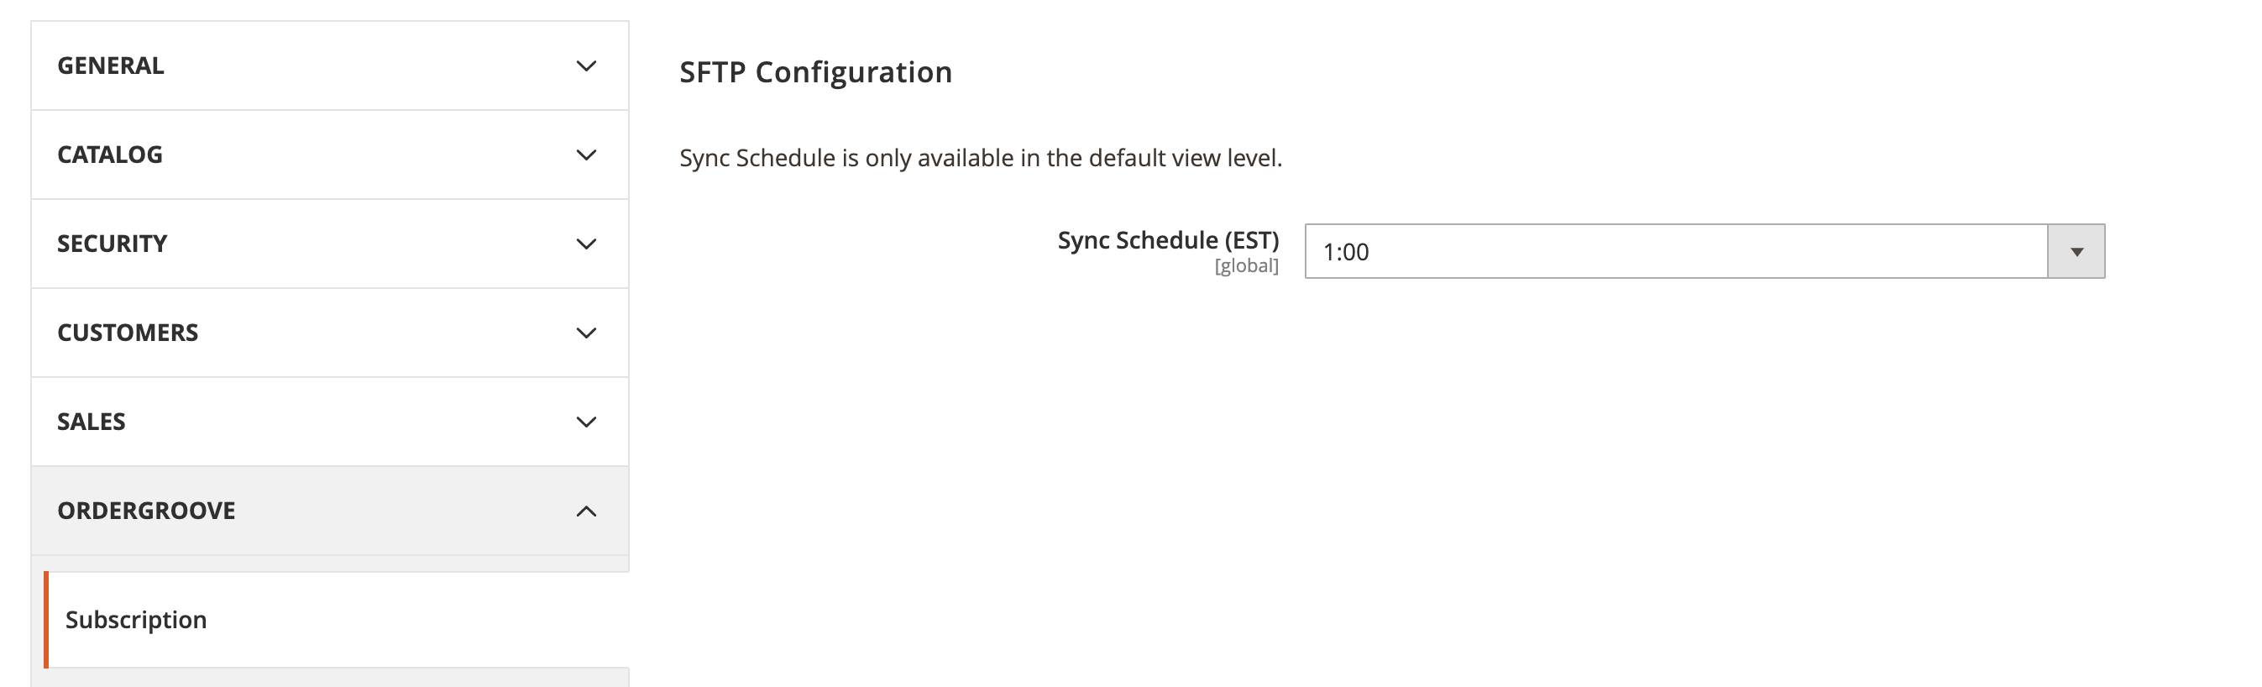Select the Subscription tab under Ordergroove

pyautogui.click(x=136, y=621)
